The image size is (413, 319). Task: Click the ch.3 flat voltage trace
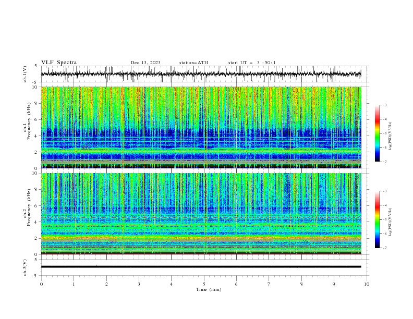coord(201,267)
